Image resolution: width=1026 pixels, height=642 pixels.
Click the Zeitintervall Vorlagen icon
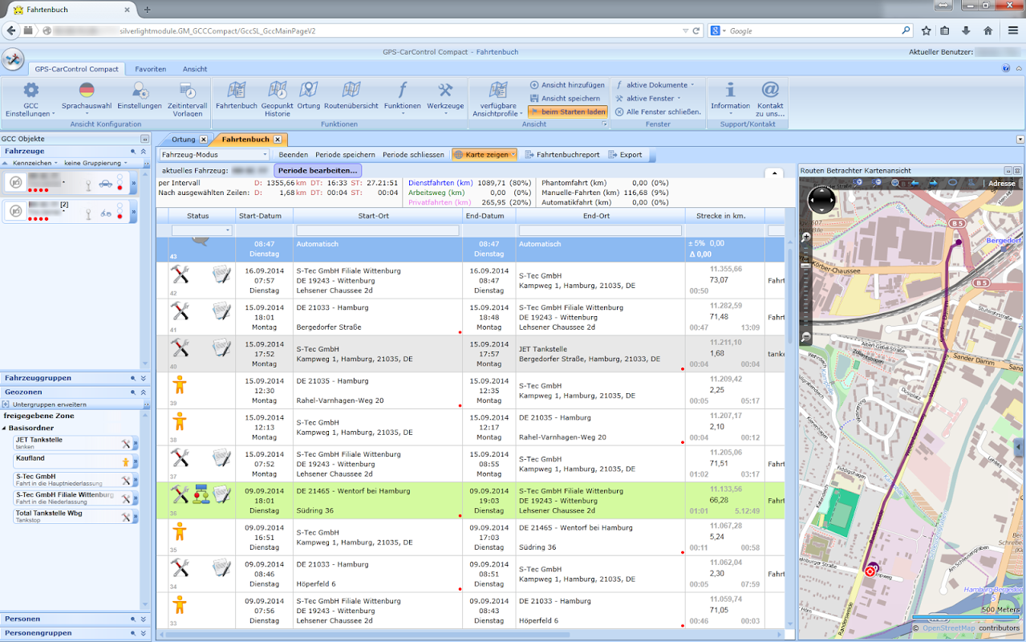point(187,91)
